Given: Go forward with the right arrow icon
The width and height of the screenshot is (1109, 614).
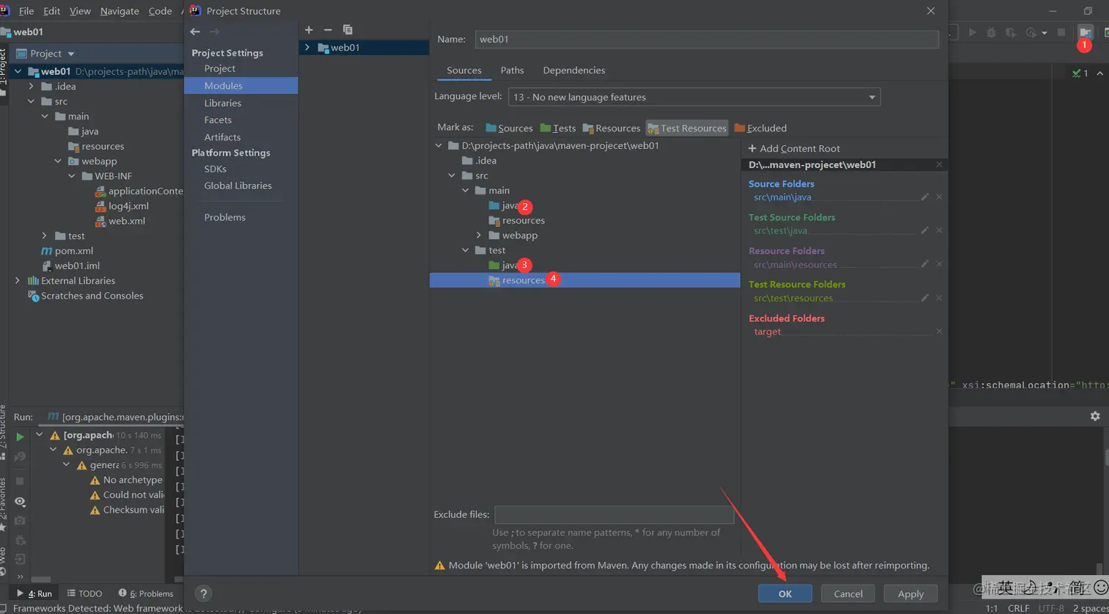Looking at the screenshot, I should click(214, 32).
